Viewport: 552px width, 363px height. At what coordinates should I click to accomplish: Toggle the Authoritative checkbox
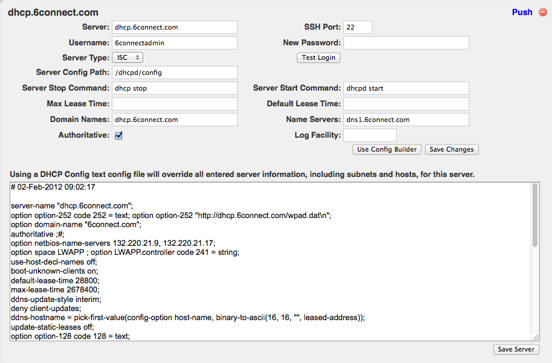(x=119, y=135)
